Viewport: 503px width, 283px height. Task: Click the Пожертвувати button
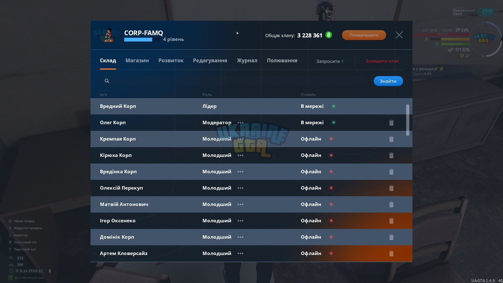tap(364, 35)
